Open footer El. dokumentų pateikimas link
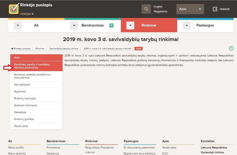Screen dimensions: 237x155 tap(139, 148)
